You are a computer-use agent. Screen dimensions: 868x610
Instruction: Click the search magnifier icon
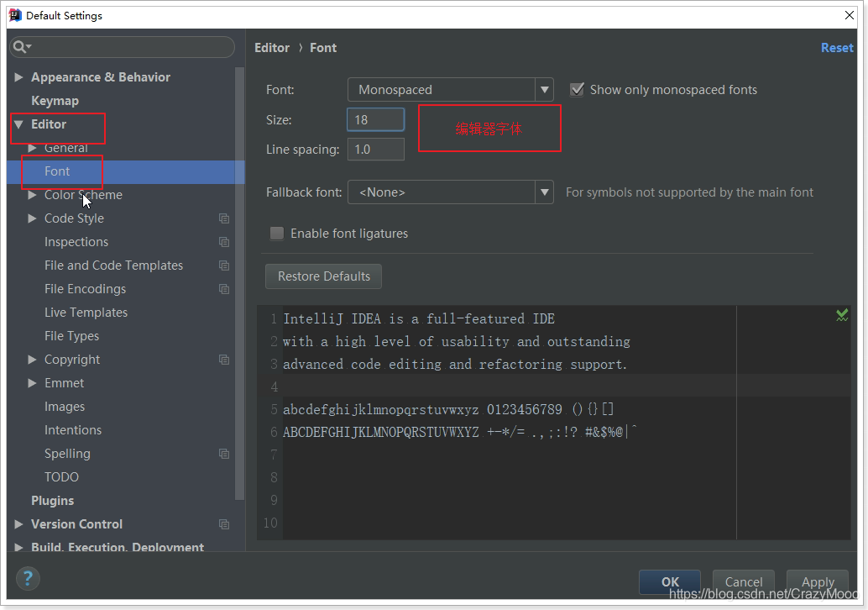pos(21,47)
